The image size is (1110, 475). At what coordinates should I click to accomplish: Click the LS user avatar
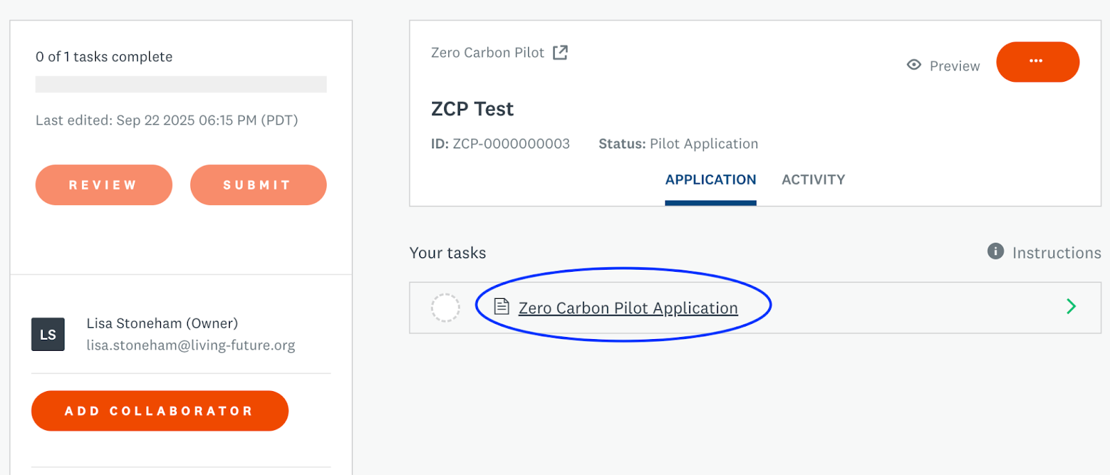click(x=48, y=334)
